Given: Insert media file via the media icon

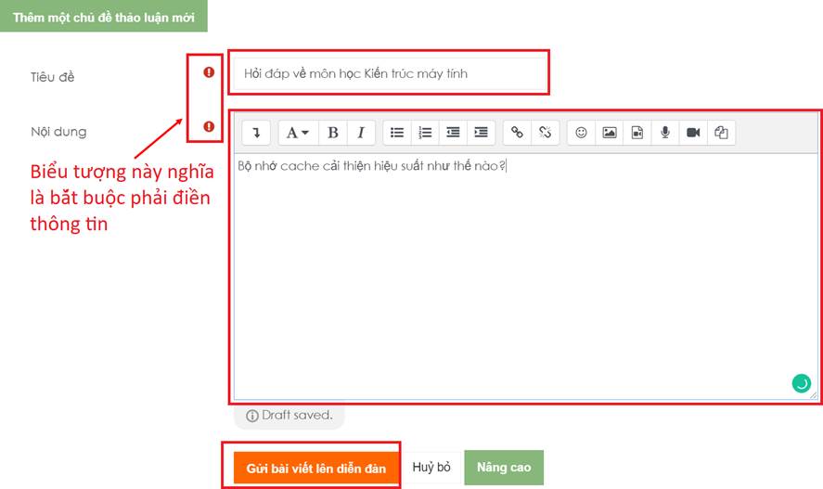Looking at the screenshot, I should 637,132.
